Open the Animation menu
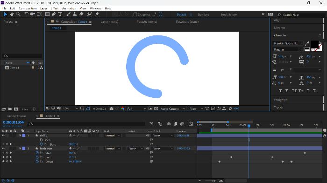Viewport: 327px width, 183px height. coord(69,8)
